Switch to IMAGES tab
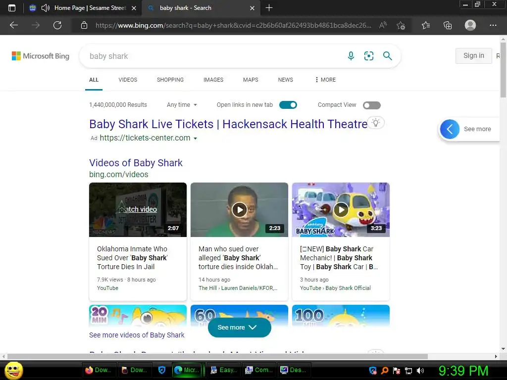 point(213,80)
